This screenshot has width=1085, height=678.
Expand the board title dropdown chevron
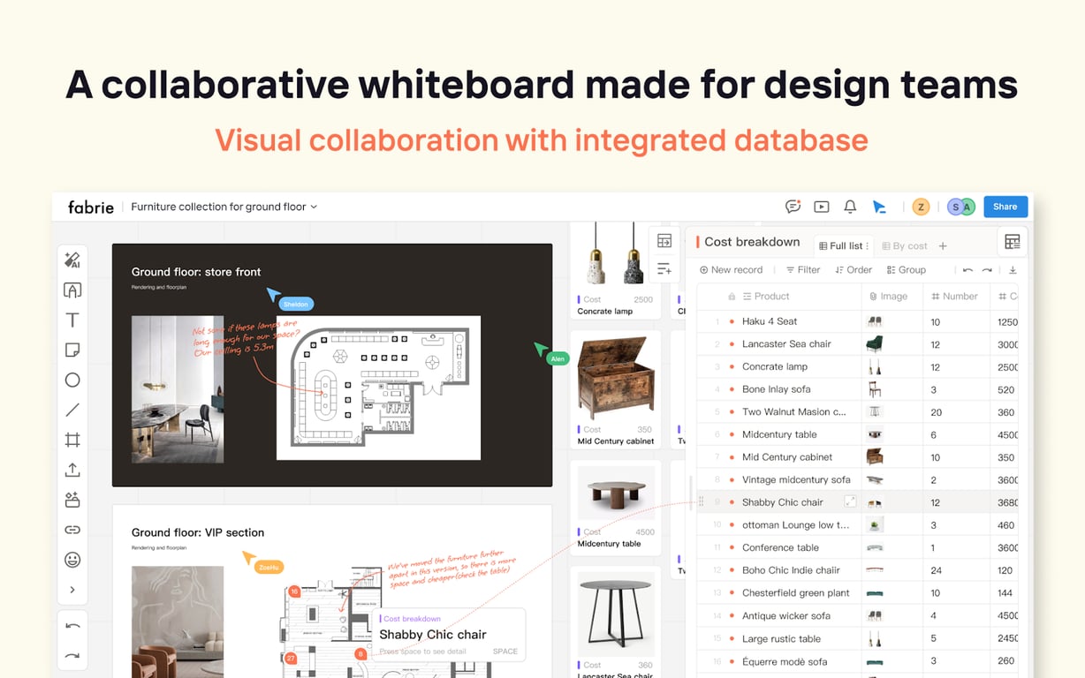[x=314, y=207]
